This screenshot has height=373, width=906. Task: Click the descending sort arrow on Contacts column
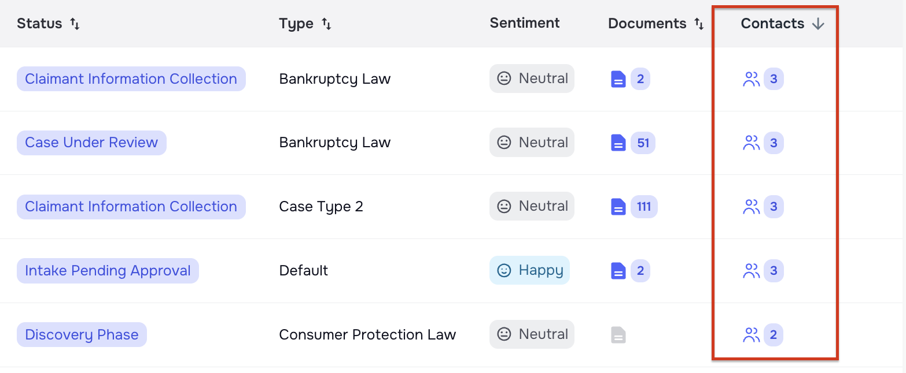coord(819,24)
